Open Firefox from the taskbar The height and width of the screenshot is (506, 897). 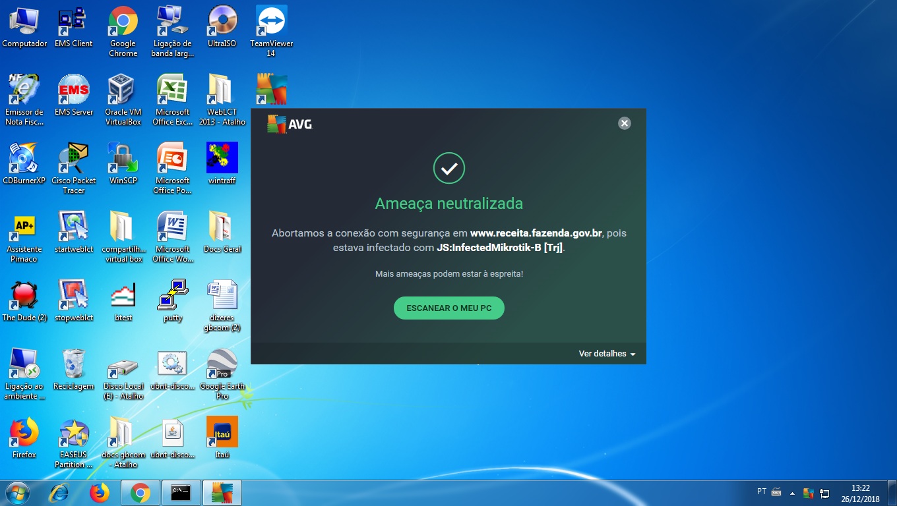click(100, 493)
